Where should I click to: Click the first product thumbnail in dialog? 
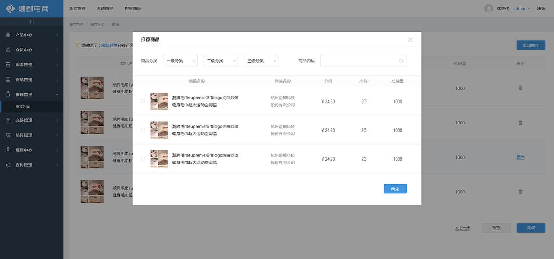point(159,101)
